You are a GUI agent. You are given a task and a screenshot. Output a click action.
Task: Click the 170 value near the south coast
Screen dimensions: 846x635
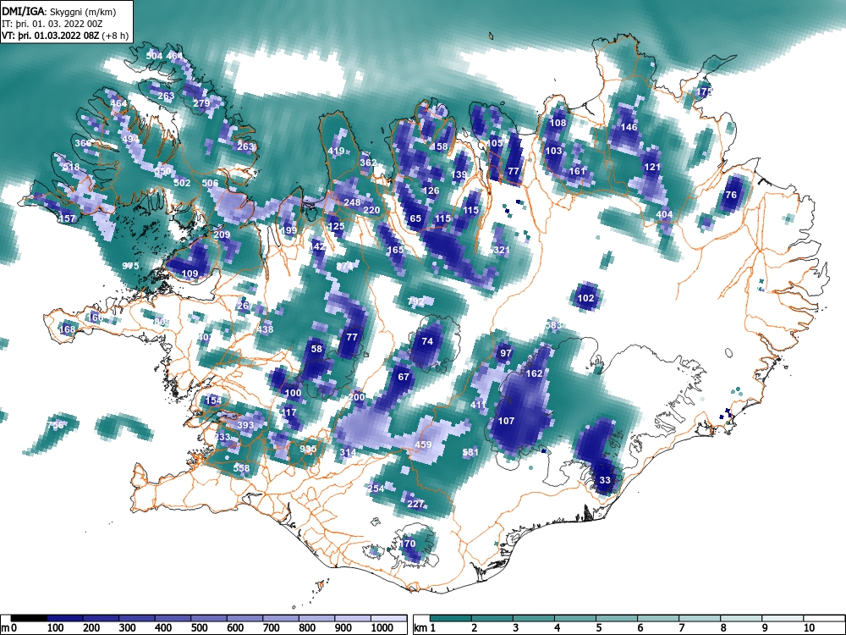pyautogui.click(x=408, y=544)
